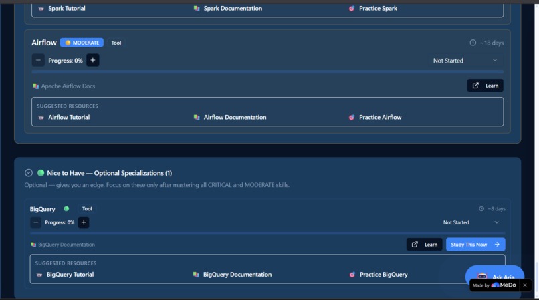539x300 pixels.
Task: Open the Apache Airflow Docs link
Action: point(68,86)
